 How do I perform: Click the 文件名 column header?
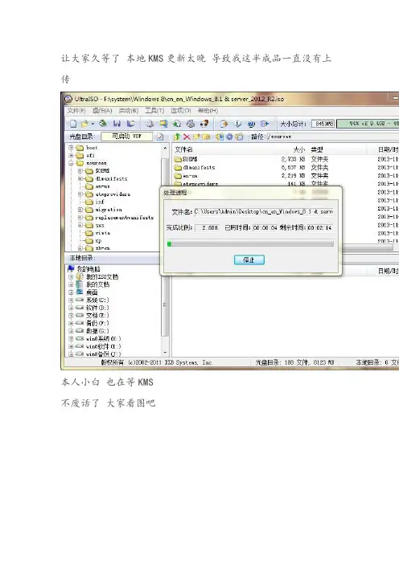pyautogui.click(x=183, y=149)
